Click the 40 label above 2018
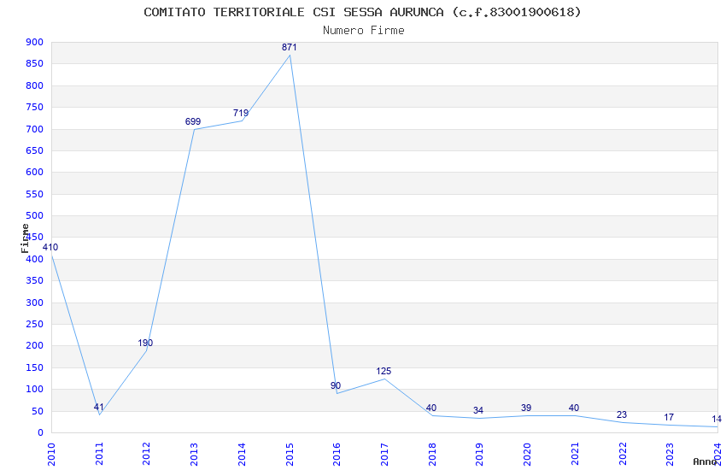The width and height of the screenshot is (726, 470). [x=431, y=408]
